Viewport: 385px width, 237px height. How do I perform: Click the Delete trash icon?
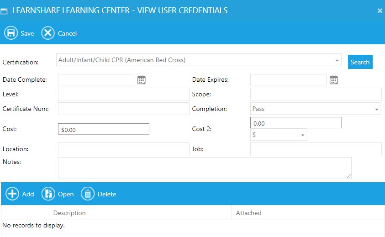pyautogui.click(x=88, y=194)
